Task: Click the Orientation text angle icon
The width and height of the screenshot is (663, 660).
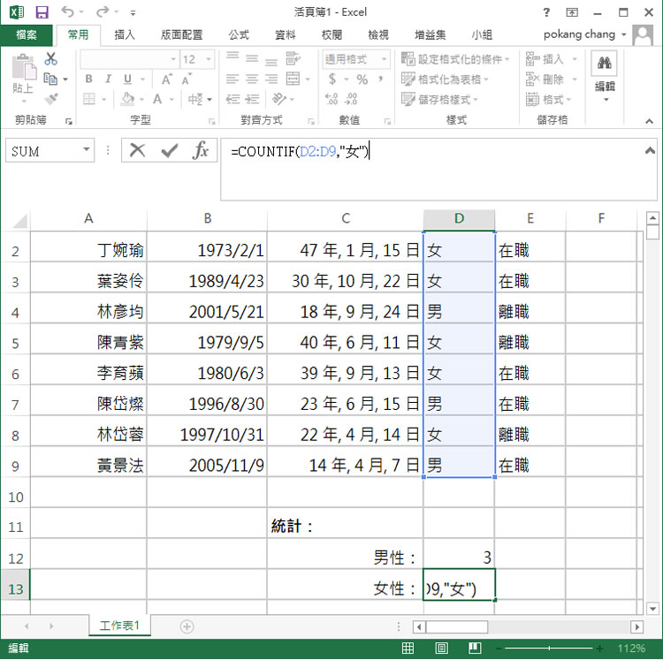Action: (278, 99)
